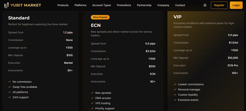Viewport: 246px width, 111px height.
Task: Click checkmark icon beside VPS hosting
Action: [92, 103]
